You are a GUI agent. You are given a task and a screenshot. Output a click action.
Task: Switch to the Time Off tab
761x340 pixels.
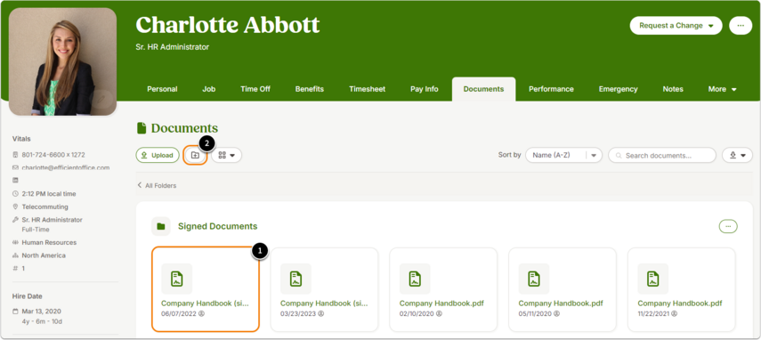[x=255, y=89]
